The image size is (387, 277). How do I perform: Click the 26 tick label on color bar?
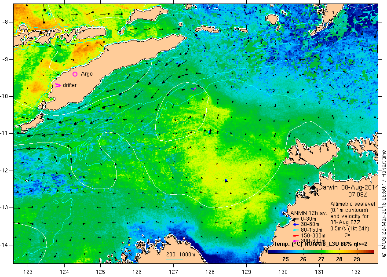[x=303, y=259]
